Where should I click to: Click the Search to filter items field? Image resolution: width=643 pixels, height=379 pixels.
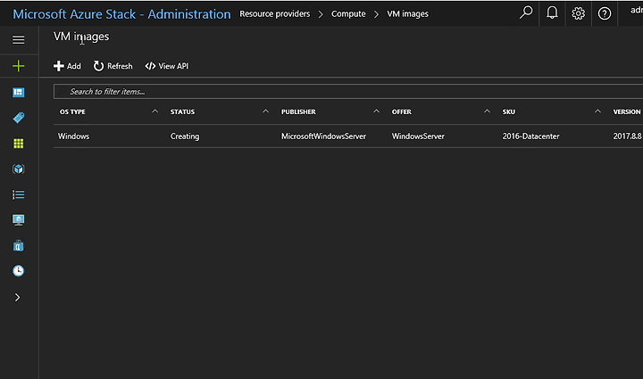(348, 91)
